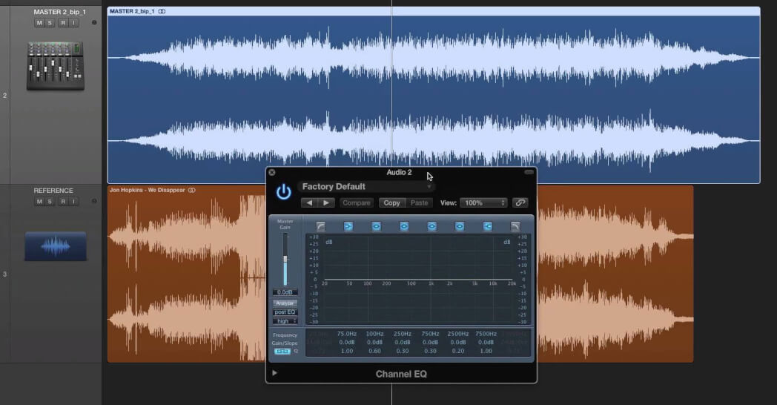Screen dimensions: 777x405
Task: Click the 100Hz frequency value
Action: 374,334
